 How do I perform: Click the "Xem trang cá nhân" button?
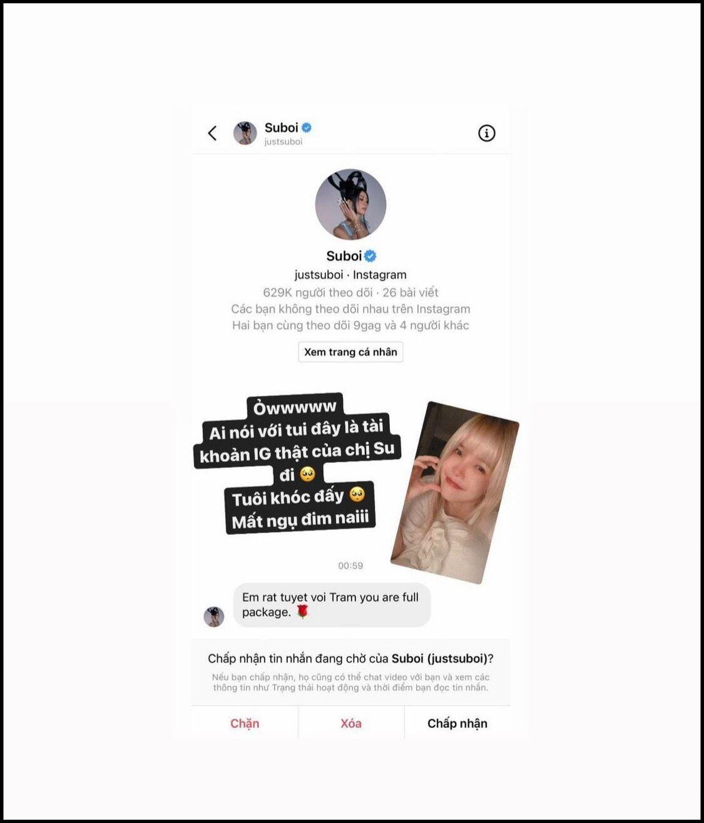point(350,352)
